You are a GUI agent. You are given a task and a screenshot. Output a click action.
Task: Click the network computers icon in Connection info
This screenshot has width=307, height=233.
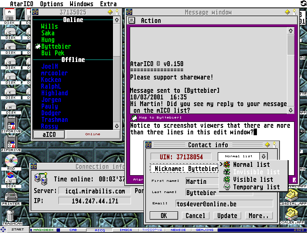(x=41, y=179)
